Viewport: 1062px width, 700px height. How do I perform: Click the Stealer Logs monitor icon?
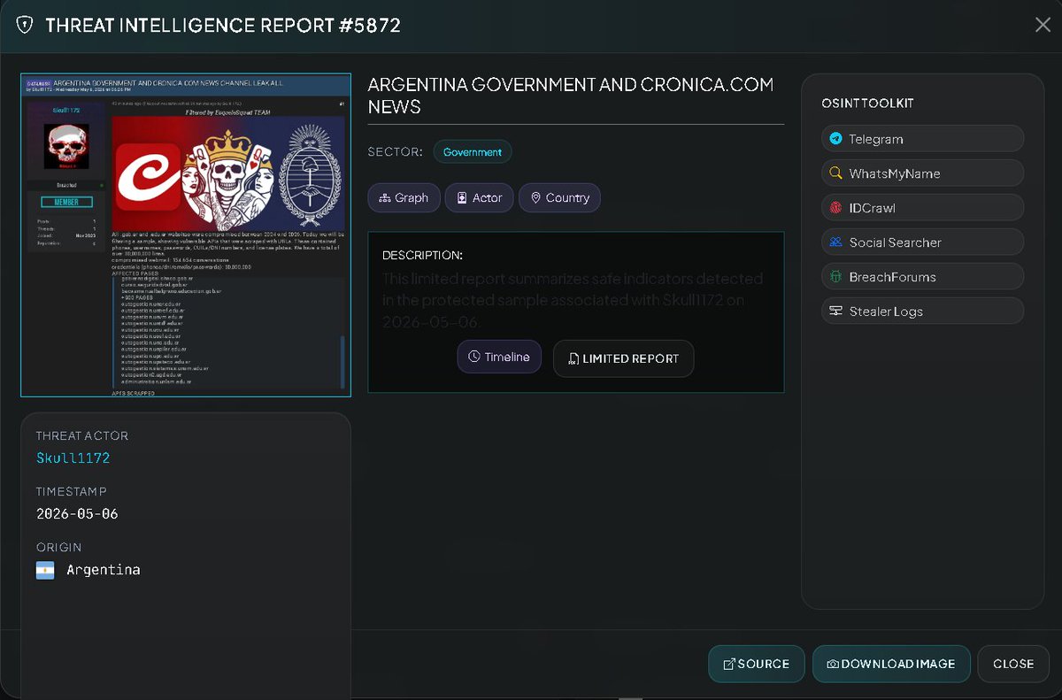point(835,312)
